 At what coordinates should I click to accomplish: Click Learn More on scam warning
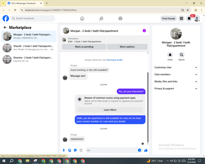coord(110,110)
